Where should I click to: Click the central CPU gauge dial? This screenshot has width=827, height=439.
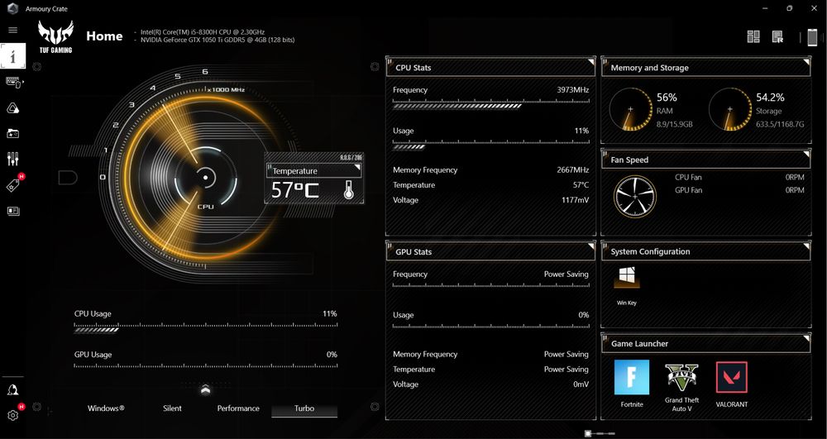click(x=205, y=178)
